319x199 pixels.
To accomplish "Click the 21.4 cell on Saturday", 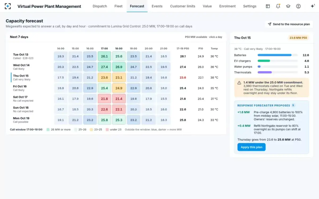I will [x=119, y=99].
